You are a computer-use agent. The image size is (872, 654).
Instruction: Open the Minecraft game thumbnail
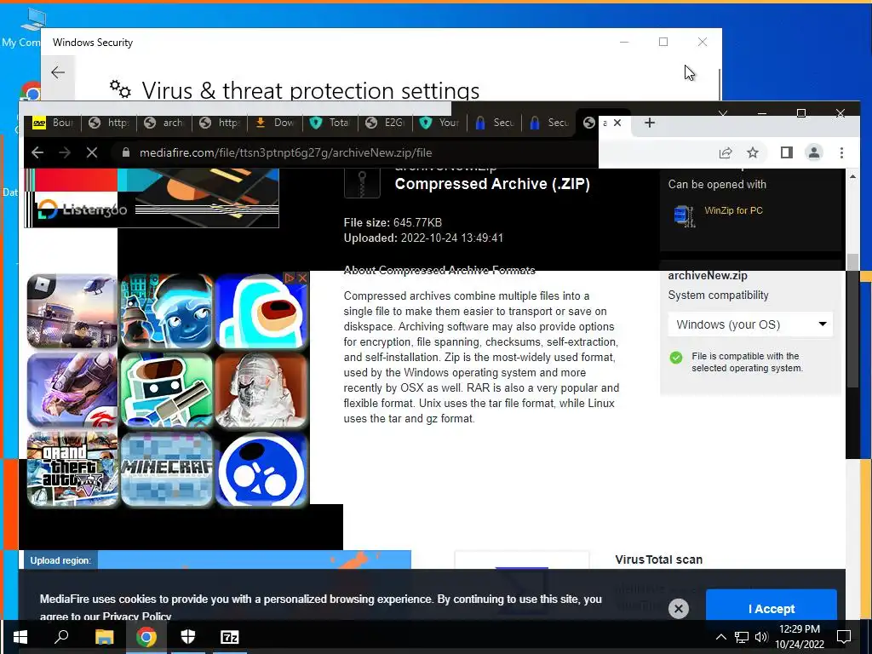[x=167, y=469]
